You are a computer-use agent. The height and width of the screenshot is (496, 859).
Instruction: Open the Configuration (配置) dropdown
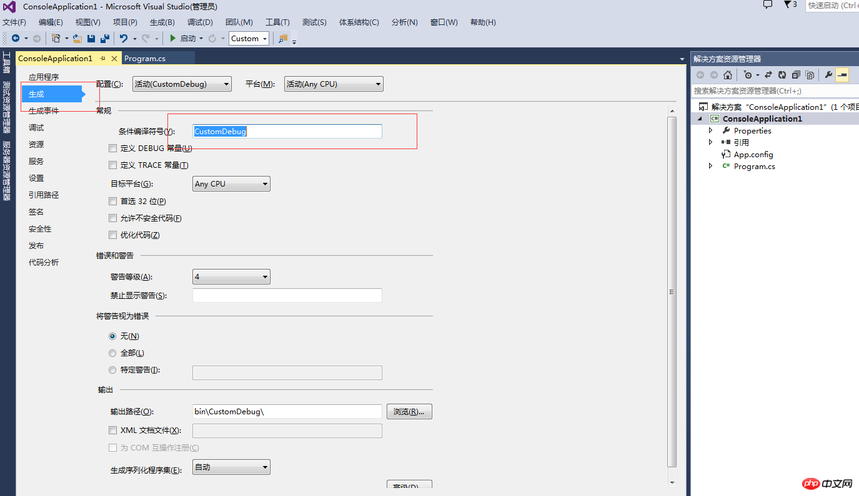click(x=182, y=84)
